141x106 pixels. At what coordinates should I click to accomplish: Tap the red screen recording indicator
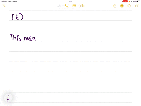125,1
